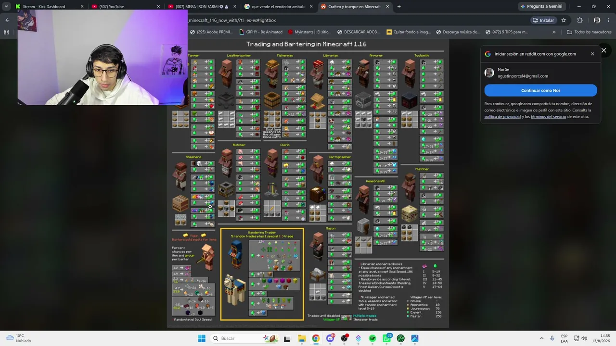Select the 'Crafteo y trueque en Minecraft' tab
Image resolution: width=616 pixels, height=346 pixels.
pos(355,7)
